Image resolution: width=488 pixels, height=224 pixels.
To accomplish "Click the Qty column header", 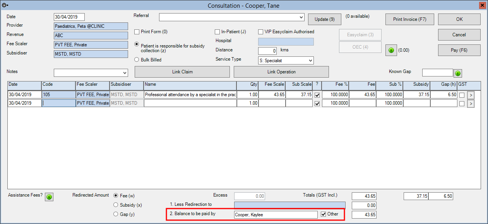I will tap(248, 85).
